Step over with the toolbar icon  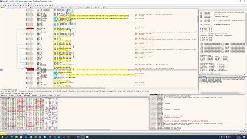15,5
